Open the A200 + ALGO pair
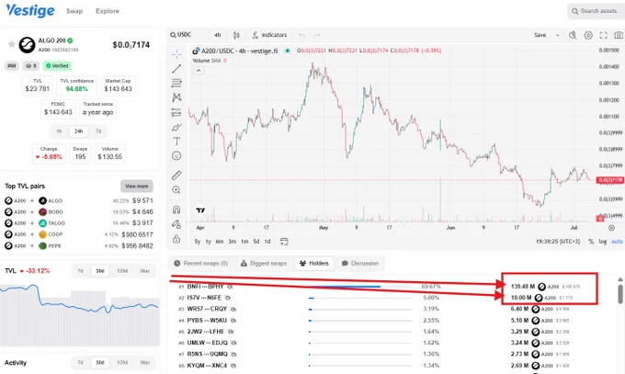This screenshot has width=625, height=374. point(79,200)
